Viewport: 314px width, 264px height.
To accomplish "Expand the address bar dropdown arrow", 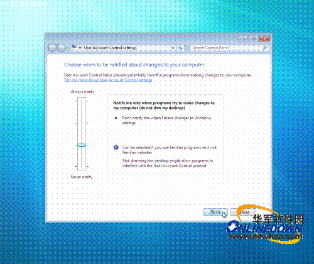I will pos(173,48).
